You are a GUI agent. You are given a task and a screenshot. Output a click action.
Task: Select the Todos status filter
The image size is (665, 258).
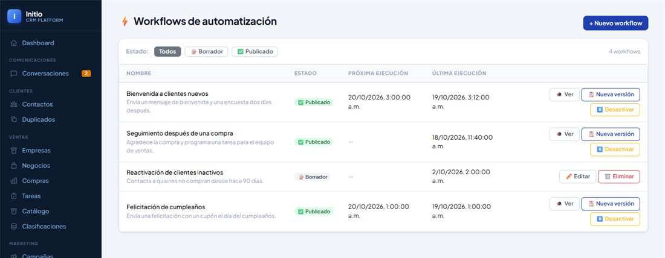tap(167, 52)
